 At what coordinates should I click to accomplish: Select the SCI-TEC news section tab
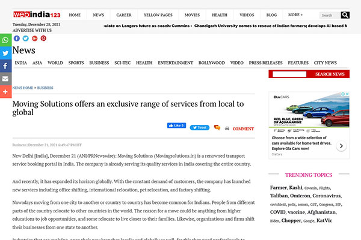[x=123, y=62]
